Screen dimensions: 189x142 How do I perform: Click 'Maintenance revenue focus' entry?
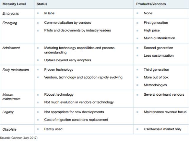165,112
